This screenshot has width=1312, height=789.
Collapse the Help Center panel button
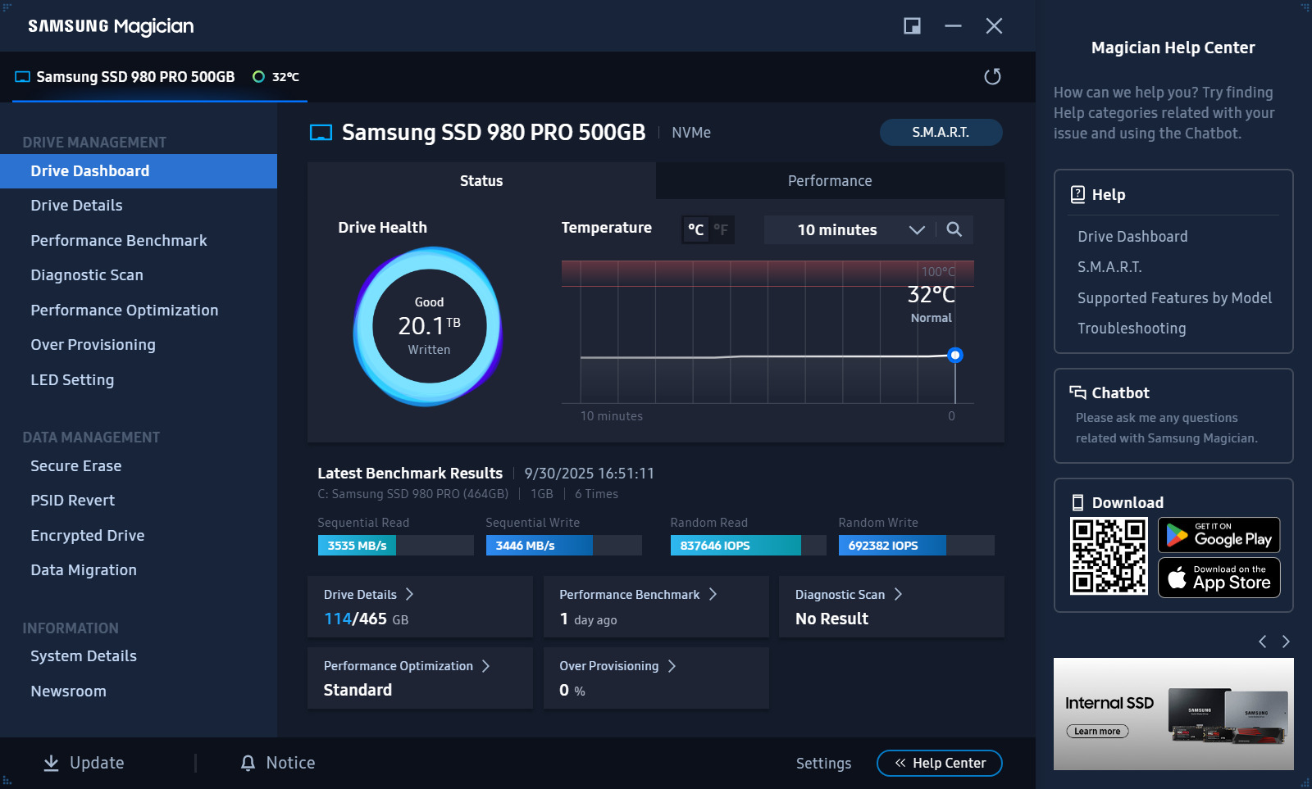point(940,763)
